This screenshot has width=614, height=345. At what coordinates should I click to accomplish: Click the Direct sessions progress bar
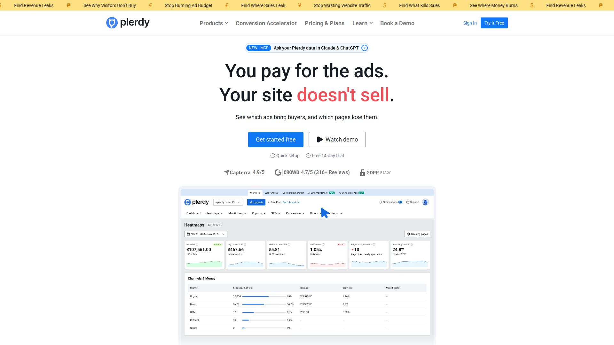(x=264, y=304)
